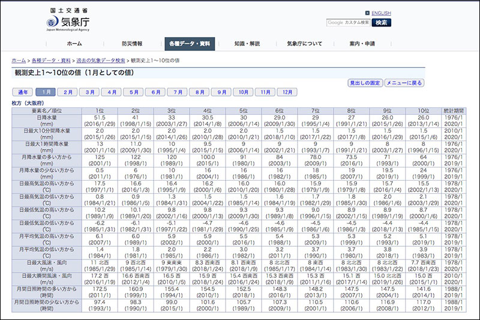Switch to the ENGLISH version link
Screen dimensions: 480x320
(381, 13)
